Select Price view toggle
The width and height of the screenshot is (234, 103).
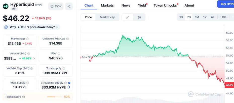tap(88, 17)
